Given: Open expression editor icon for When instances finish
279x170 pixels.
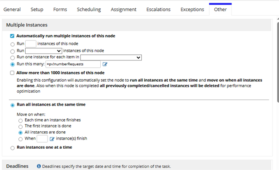Looking at the screenshot, I should [52, 139].
